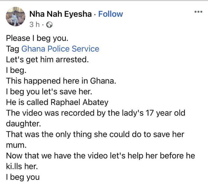
Task: Click the final line 'I beg you'
Action: pyautogui.click(x=23, y=177)
